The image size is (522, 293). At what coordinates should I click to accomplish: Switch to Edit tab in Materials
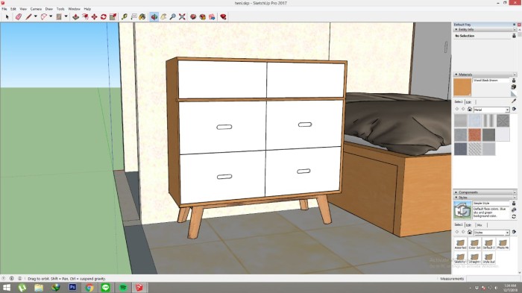pyautogui.click(x=468, y=102)
